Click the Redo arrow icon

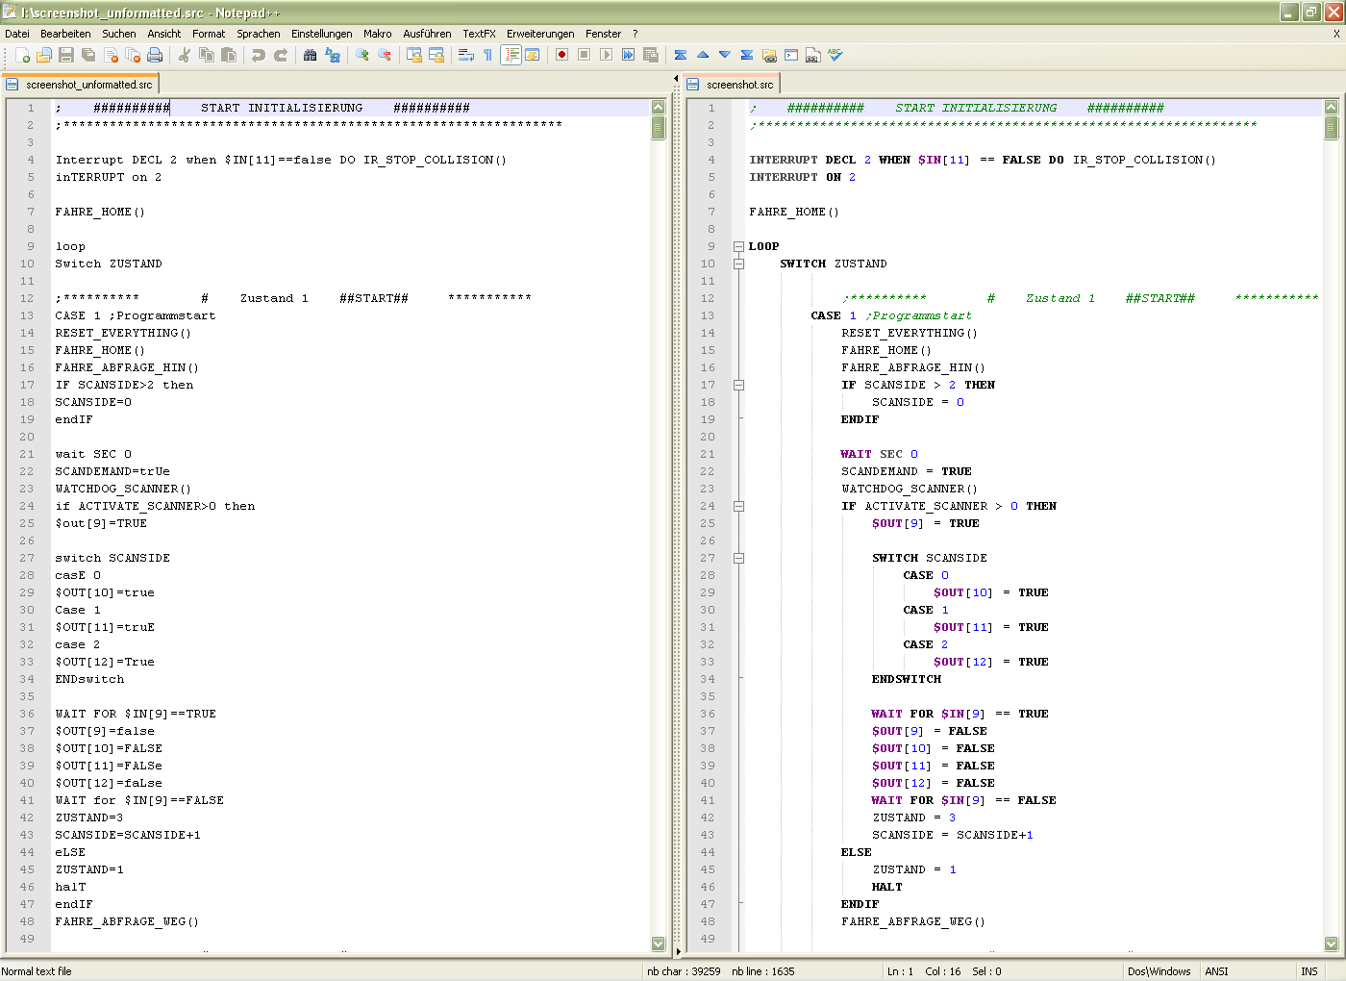click(281, 56)
